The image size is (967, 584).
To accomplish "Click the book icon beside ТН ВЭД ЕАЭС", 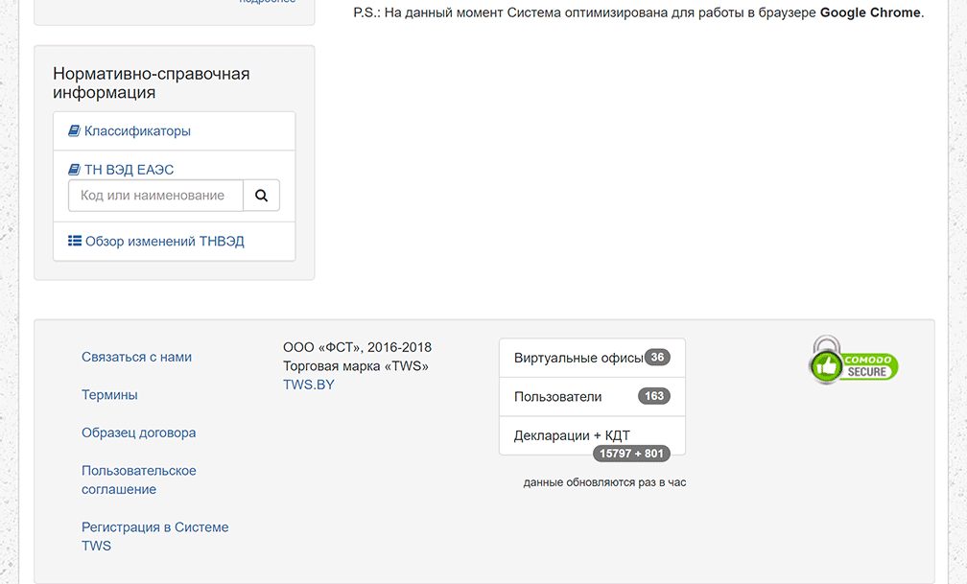I will tap(74, 169).
